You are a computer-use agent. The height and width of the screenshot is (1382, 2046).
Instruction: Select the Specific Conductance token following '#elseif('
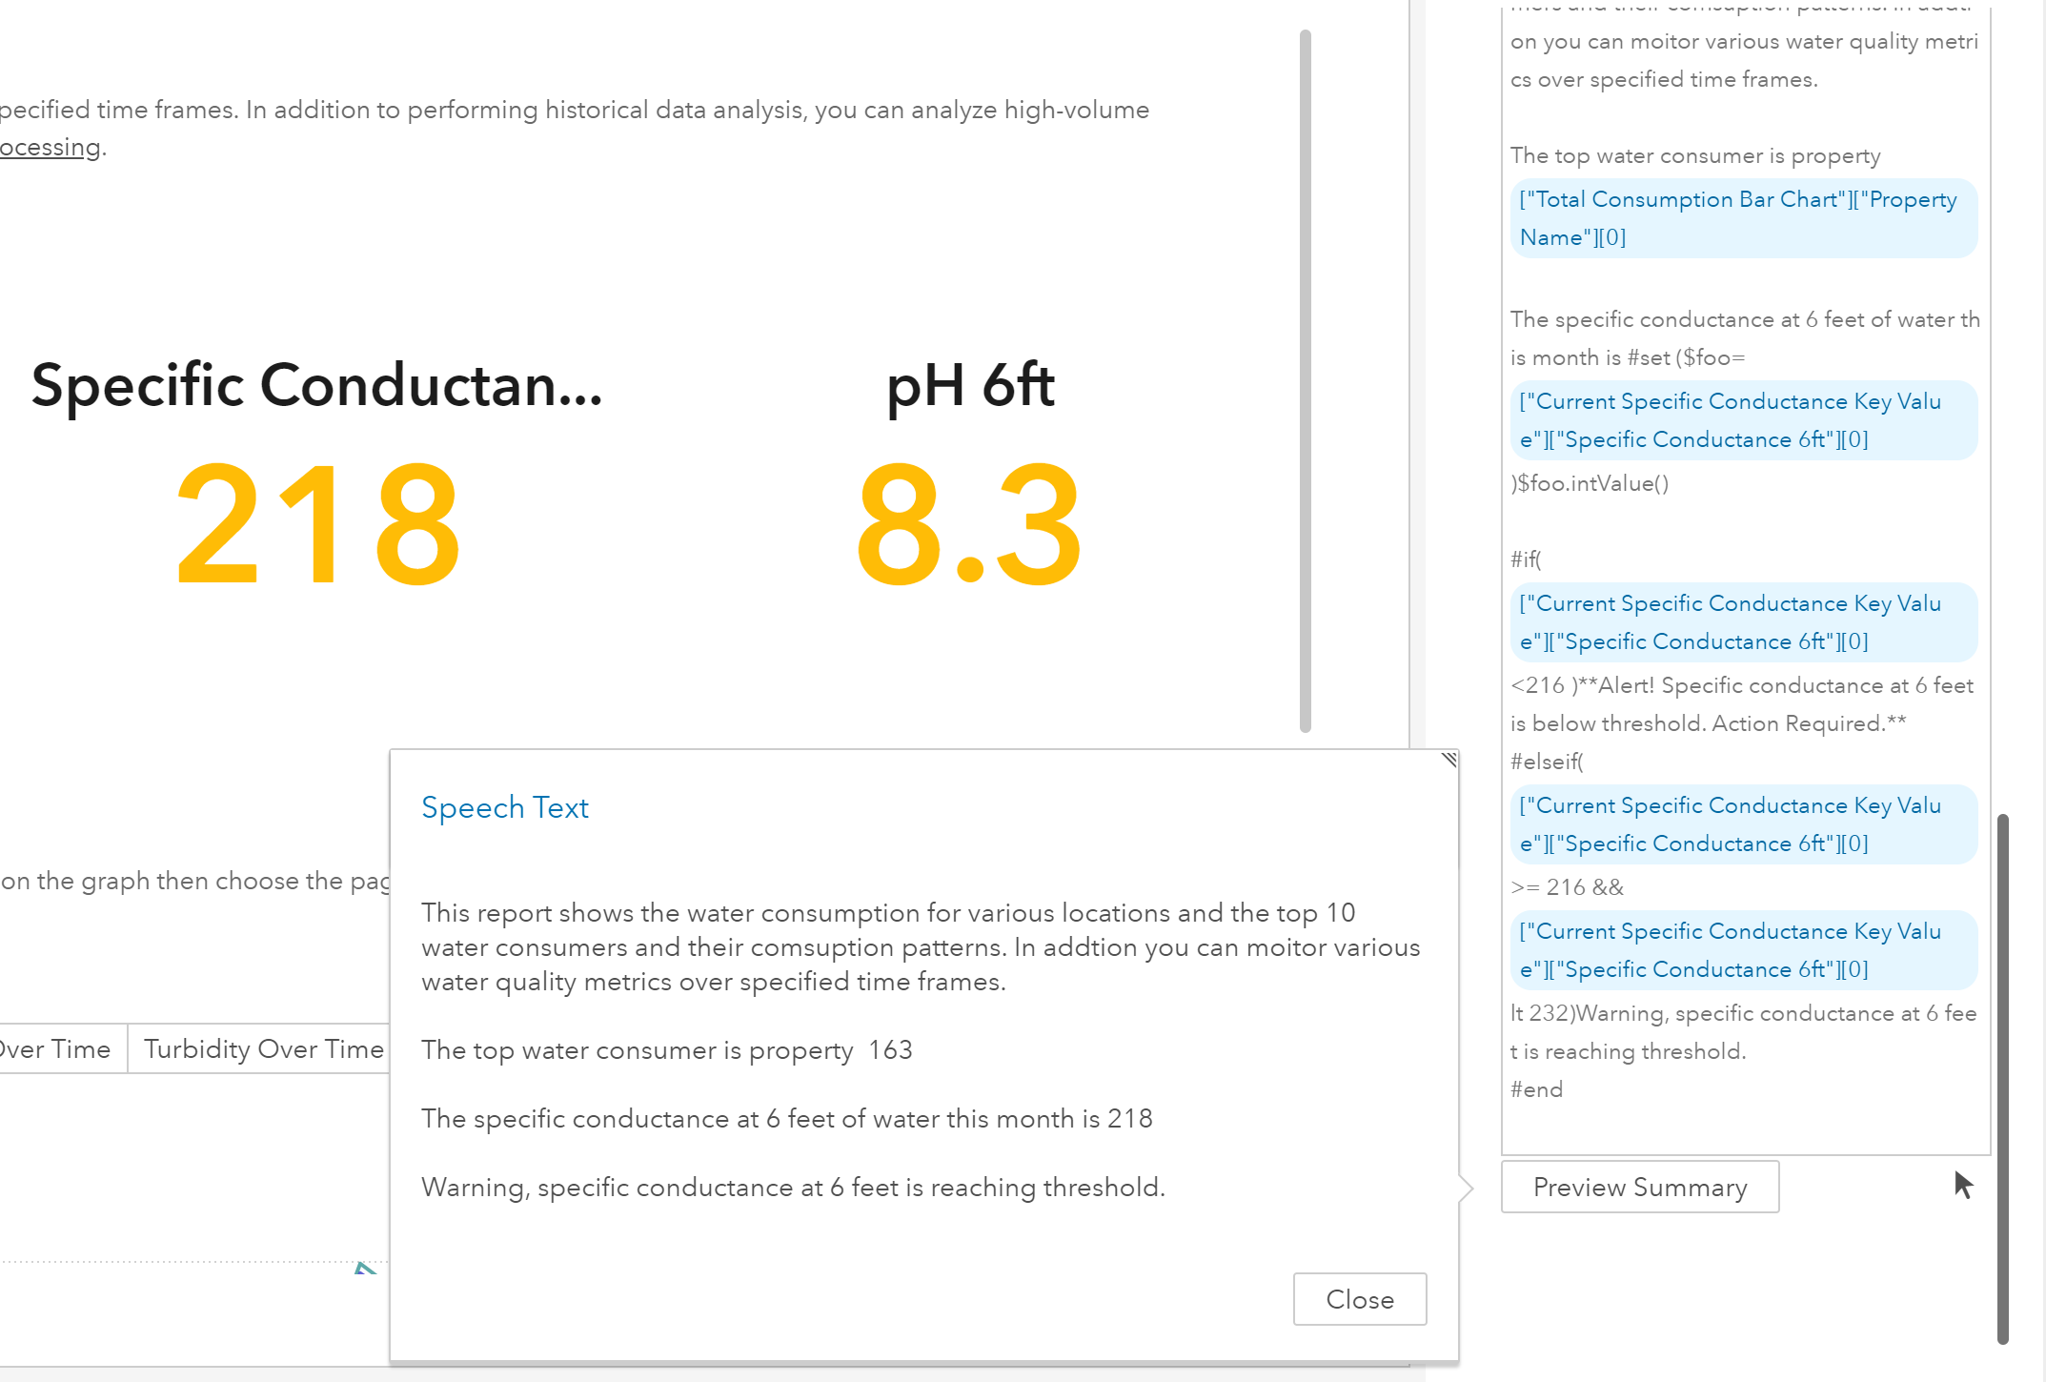click(x=1743, y=824)
